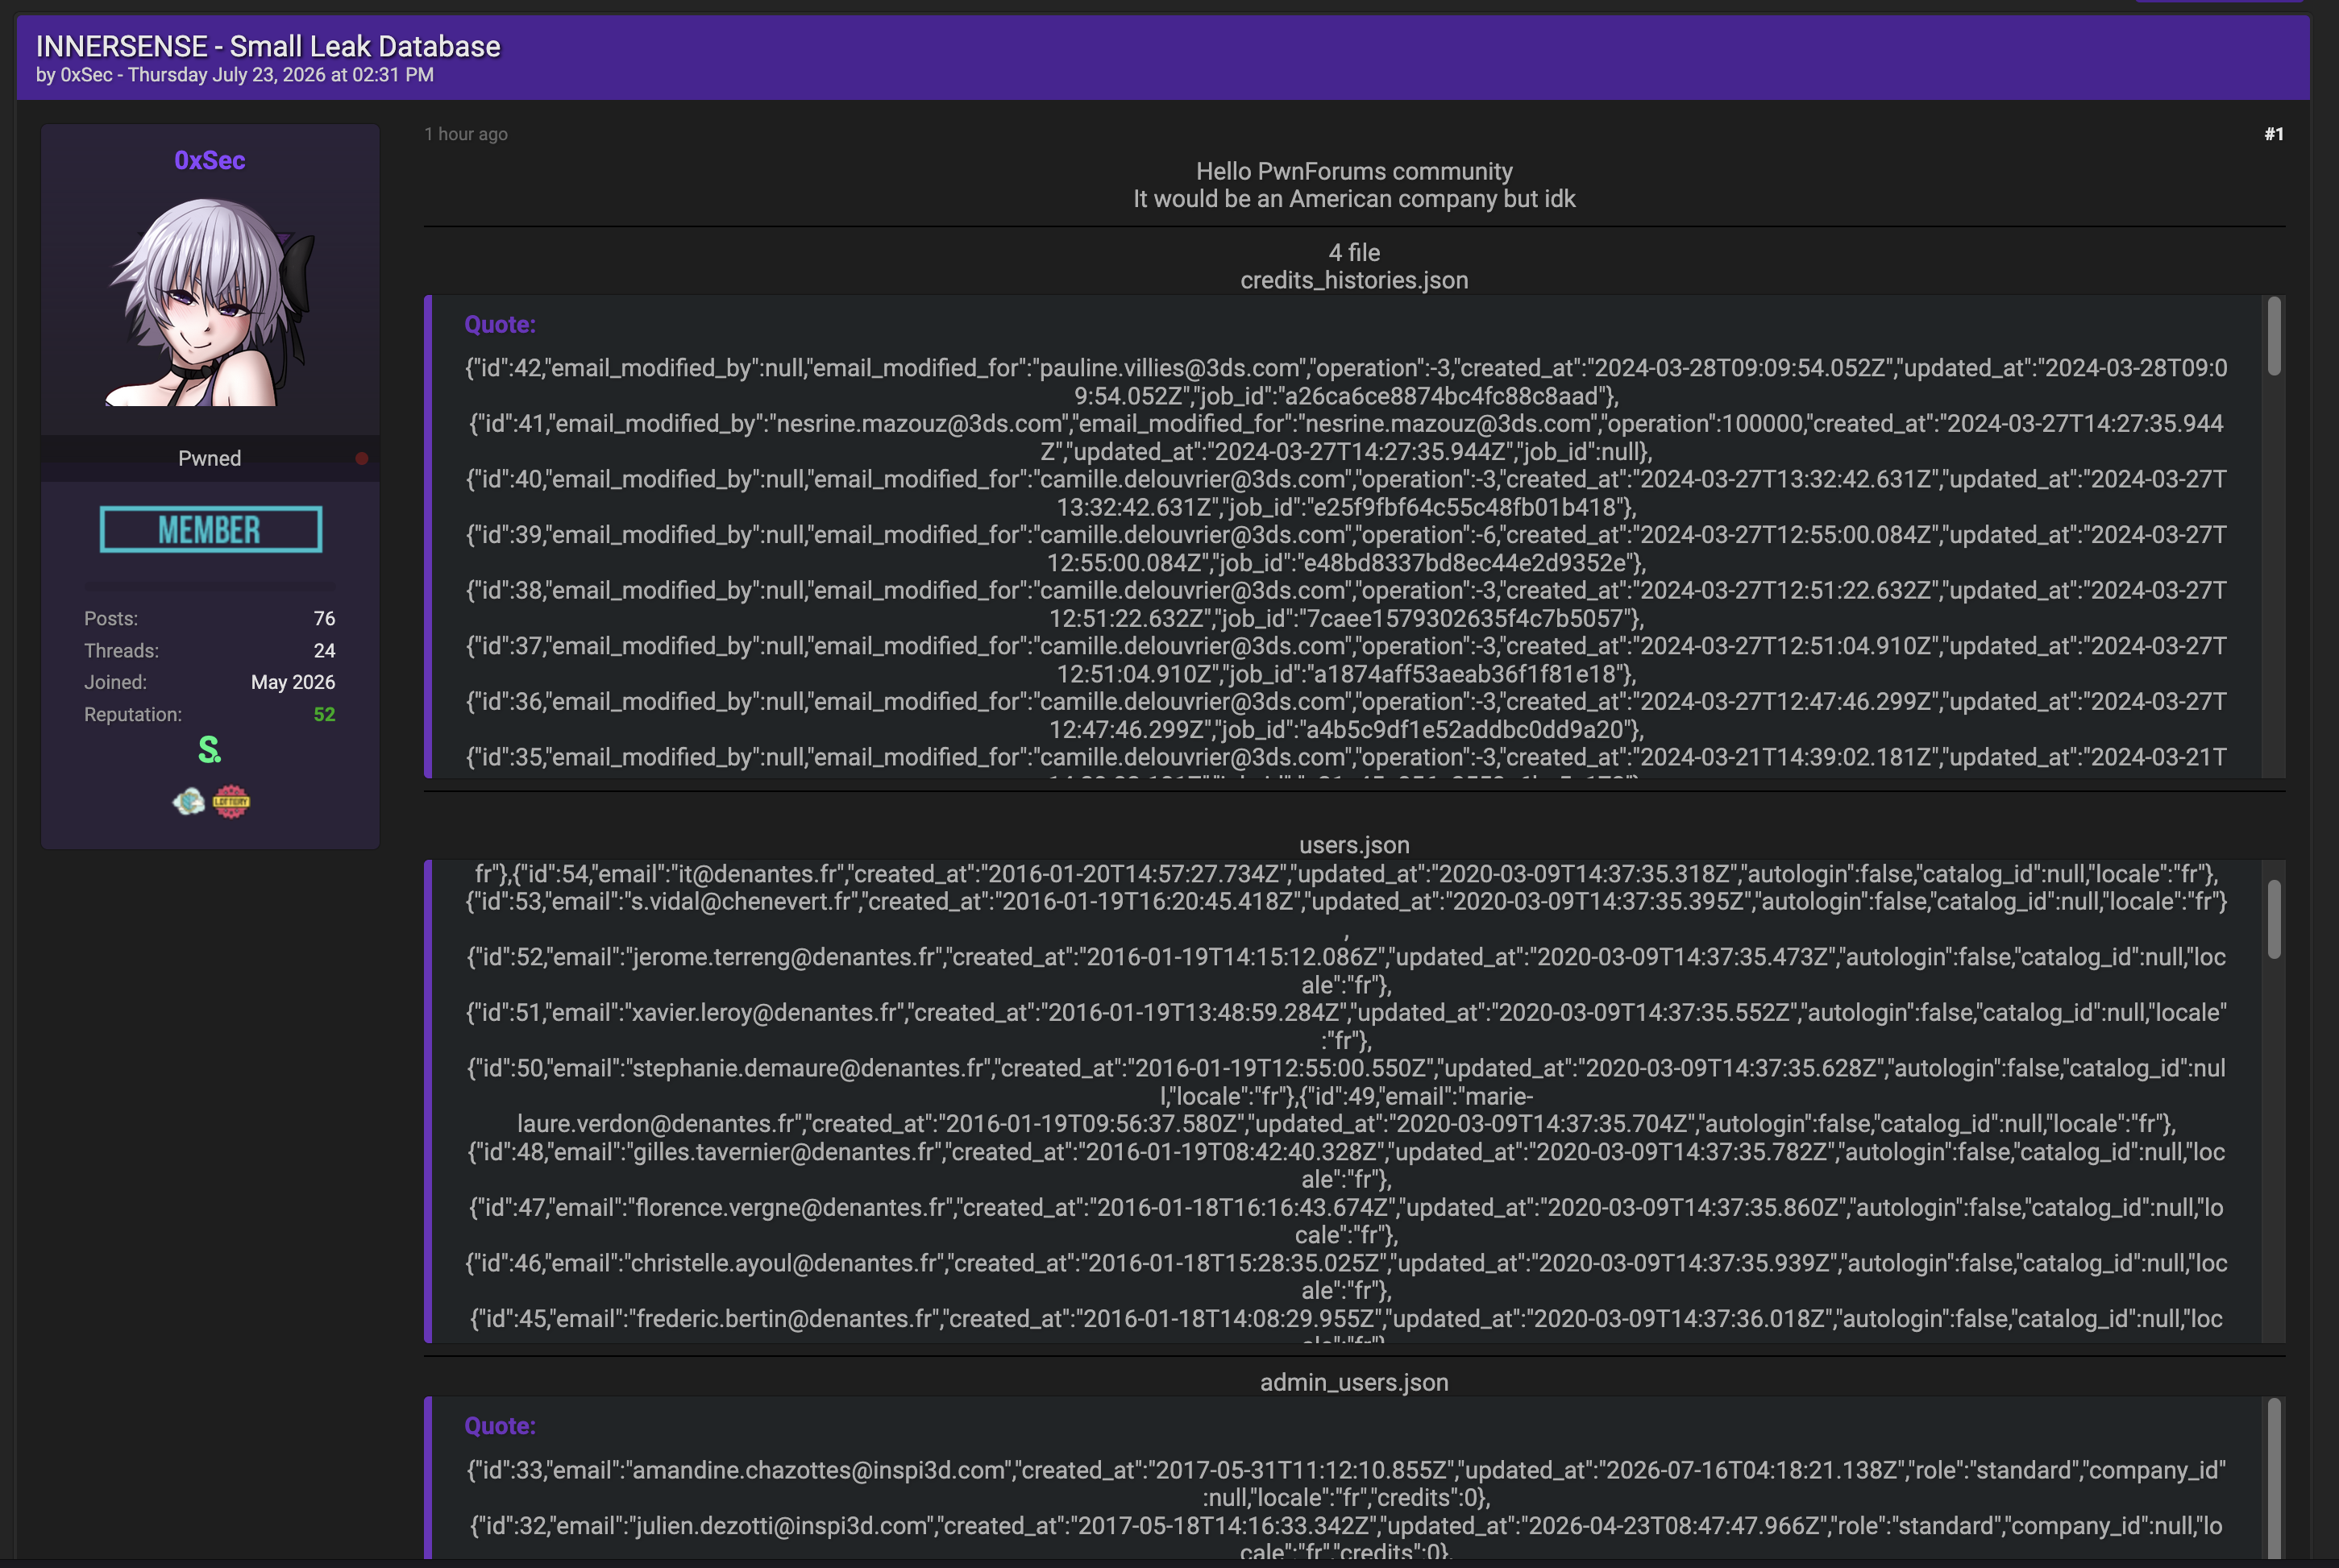Click the 'by 0xSec - Thursday July 23, 2026' byline
The width and height of the screenshot is (2339, 1568).
235,75
